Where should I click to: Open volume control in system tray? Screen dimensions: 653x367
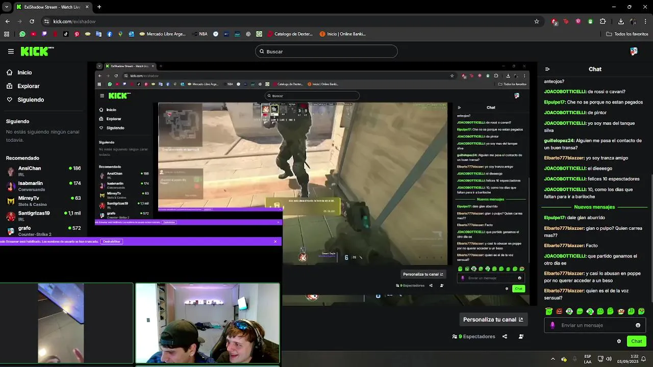tap(609, 359)
